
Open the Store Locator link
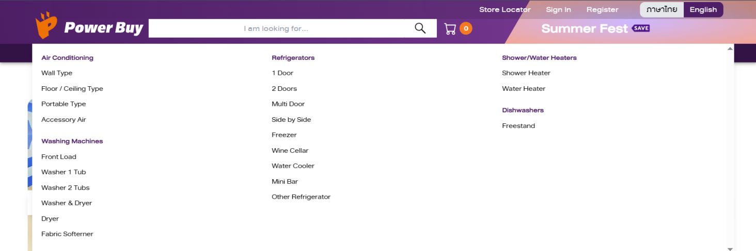505,10
